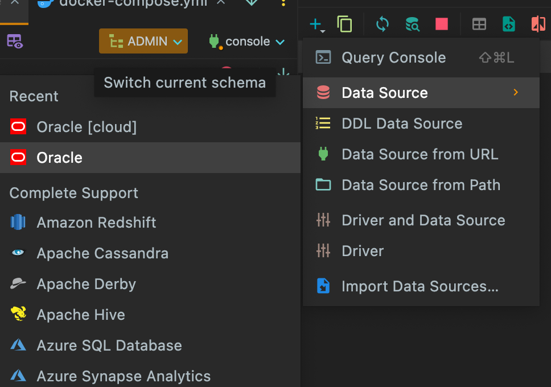Open Data Source Properties icon

[412, 24]
